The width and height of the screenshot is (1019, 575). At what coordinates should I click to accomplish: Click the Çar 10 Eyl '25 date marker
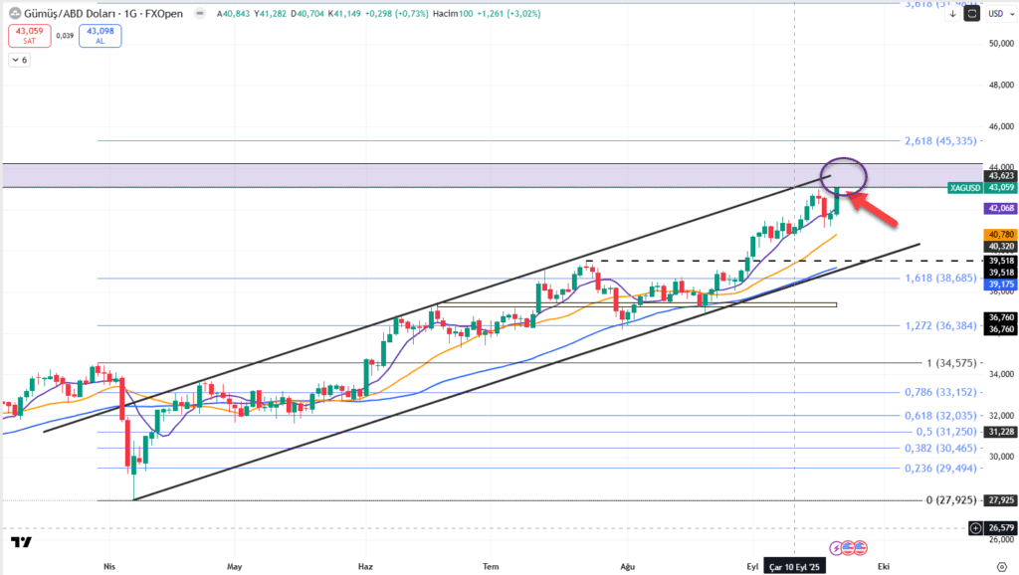click(795, 565)
